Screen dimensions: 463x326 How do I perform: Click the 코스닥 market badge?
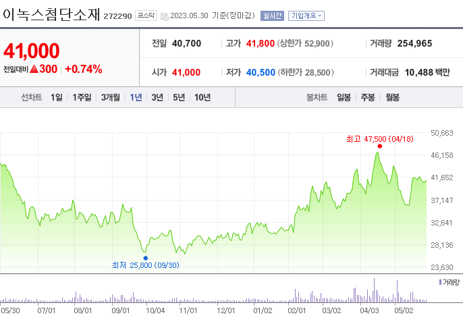[x=146, y=16]
